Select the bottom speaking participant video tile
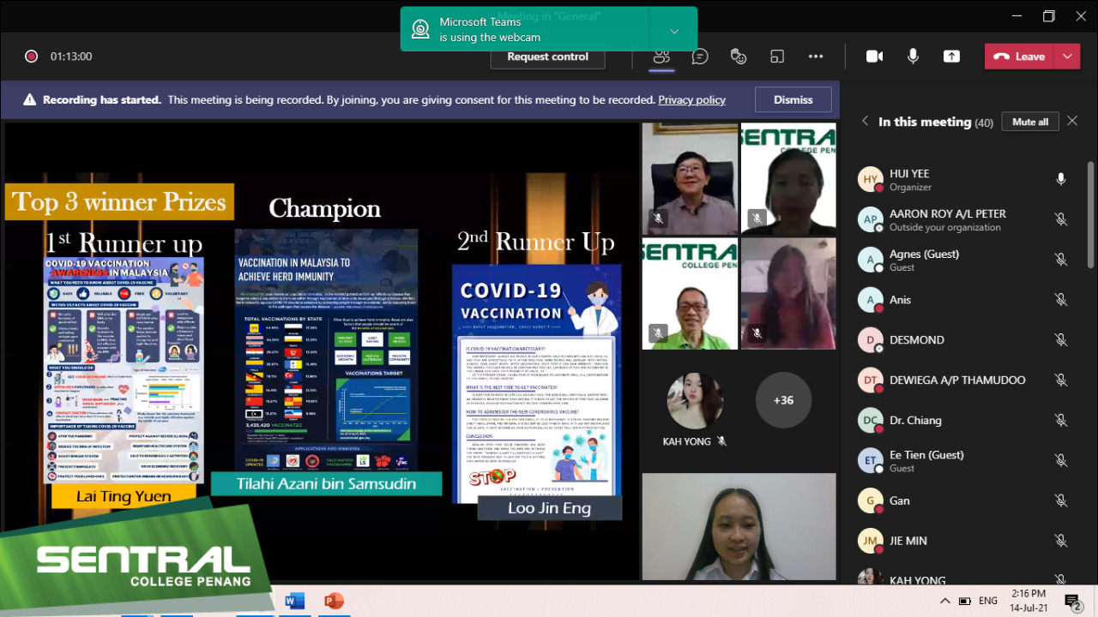The width and height of the screenshot is (1098, 617). point(739,527)
